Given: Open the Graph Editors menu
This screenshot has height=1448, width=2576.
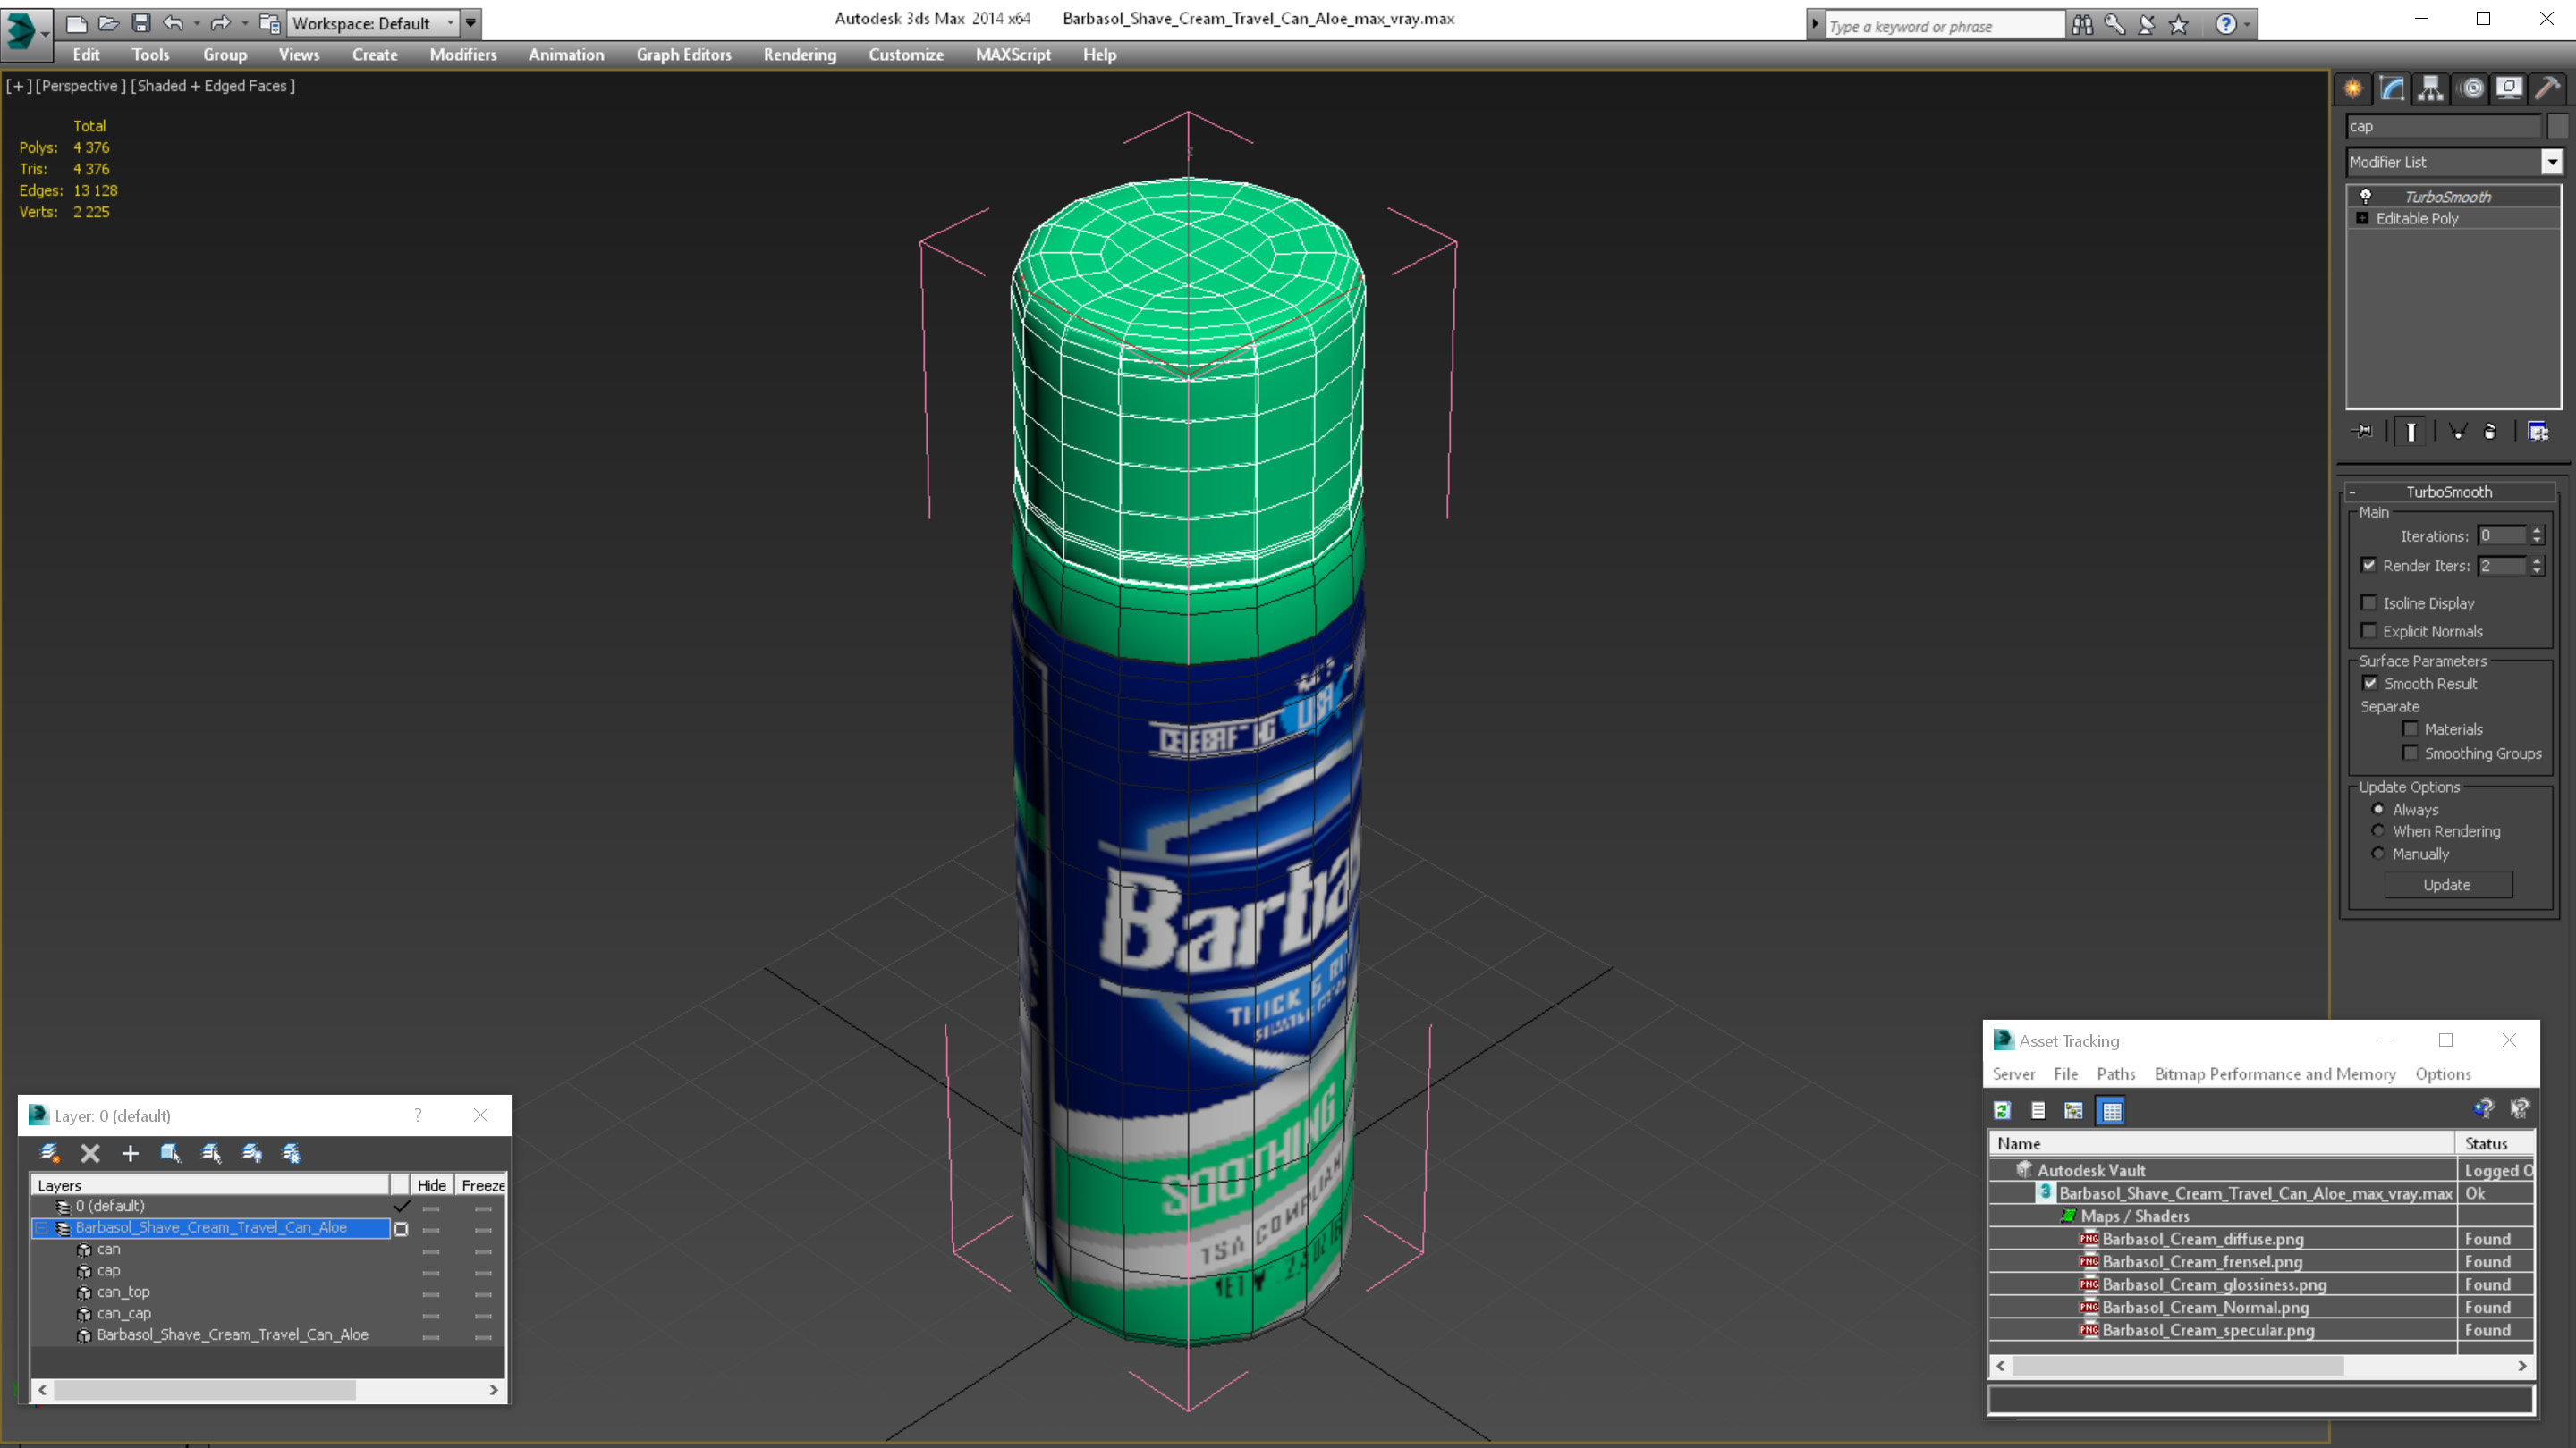Looking at the screenshot, I should tap(684, 55).
